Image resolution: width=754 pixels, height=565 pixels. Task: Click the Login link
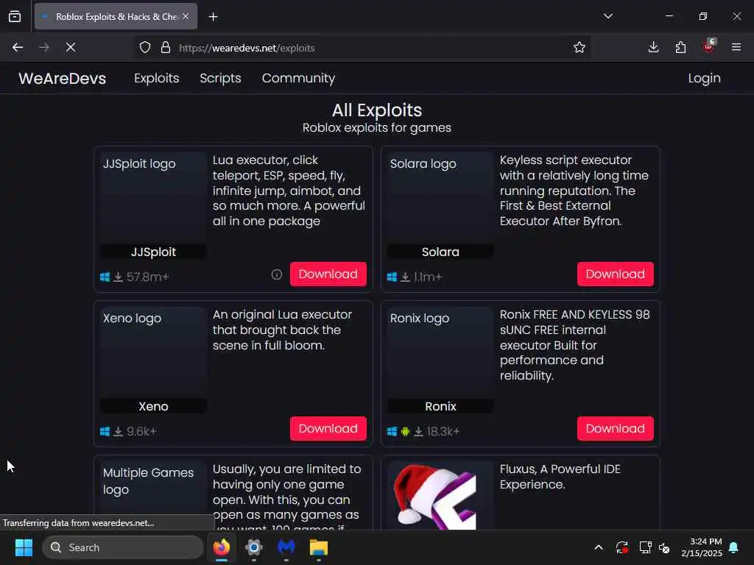tap(704, 78)
